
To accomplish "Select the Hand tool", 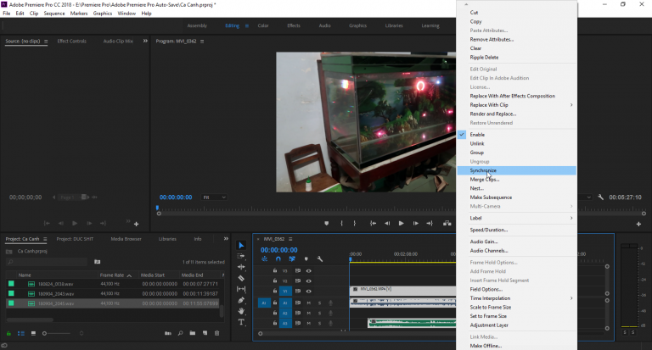I will [241, 311].
